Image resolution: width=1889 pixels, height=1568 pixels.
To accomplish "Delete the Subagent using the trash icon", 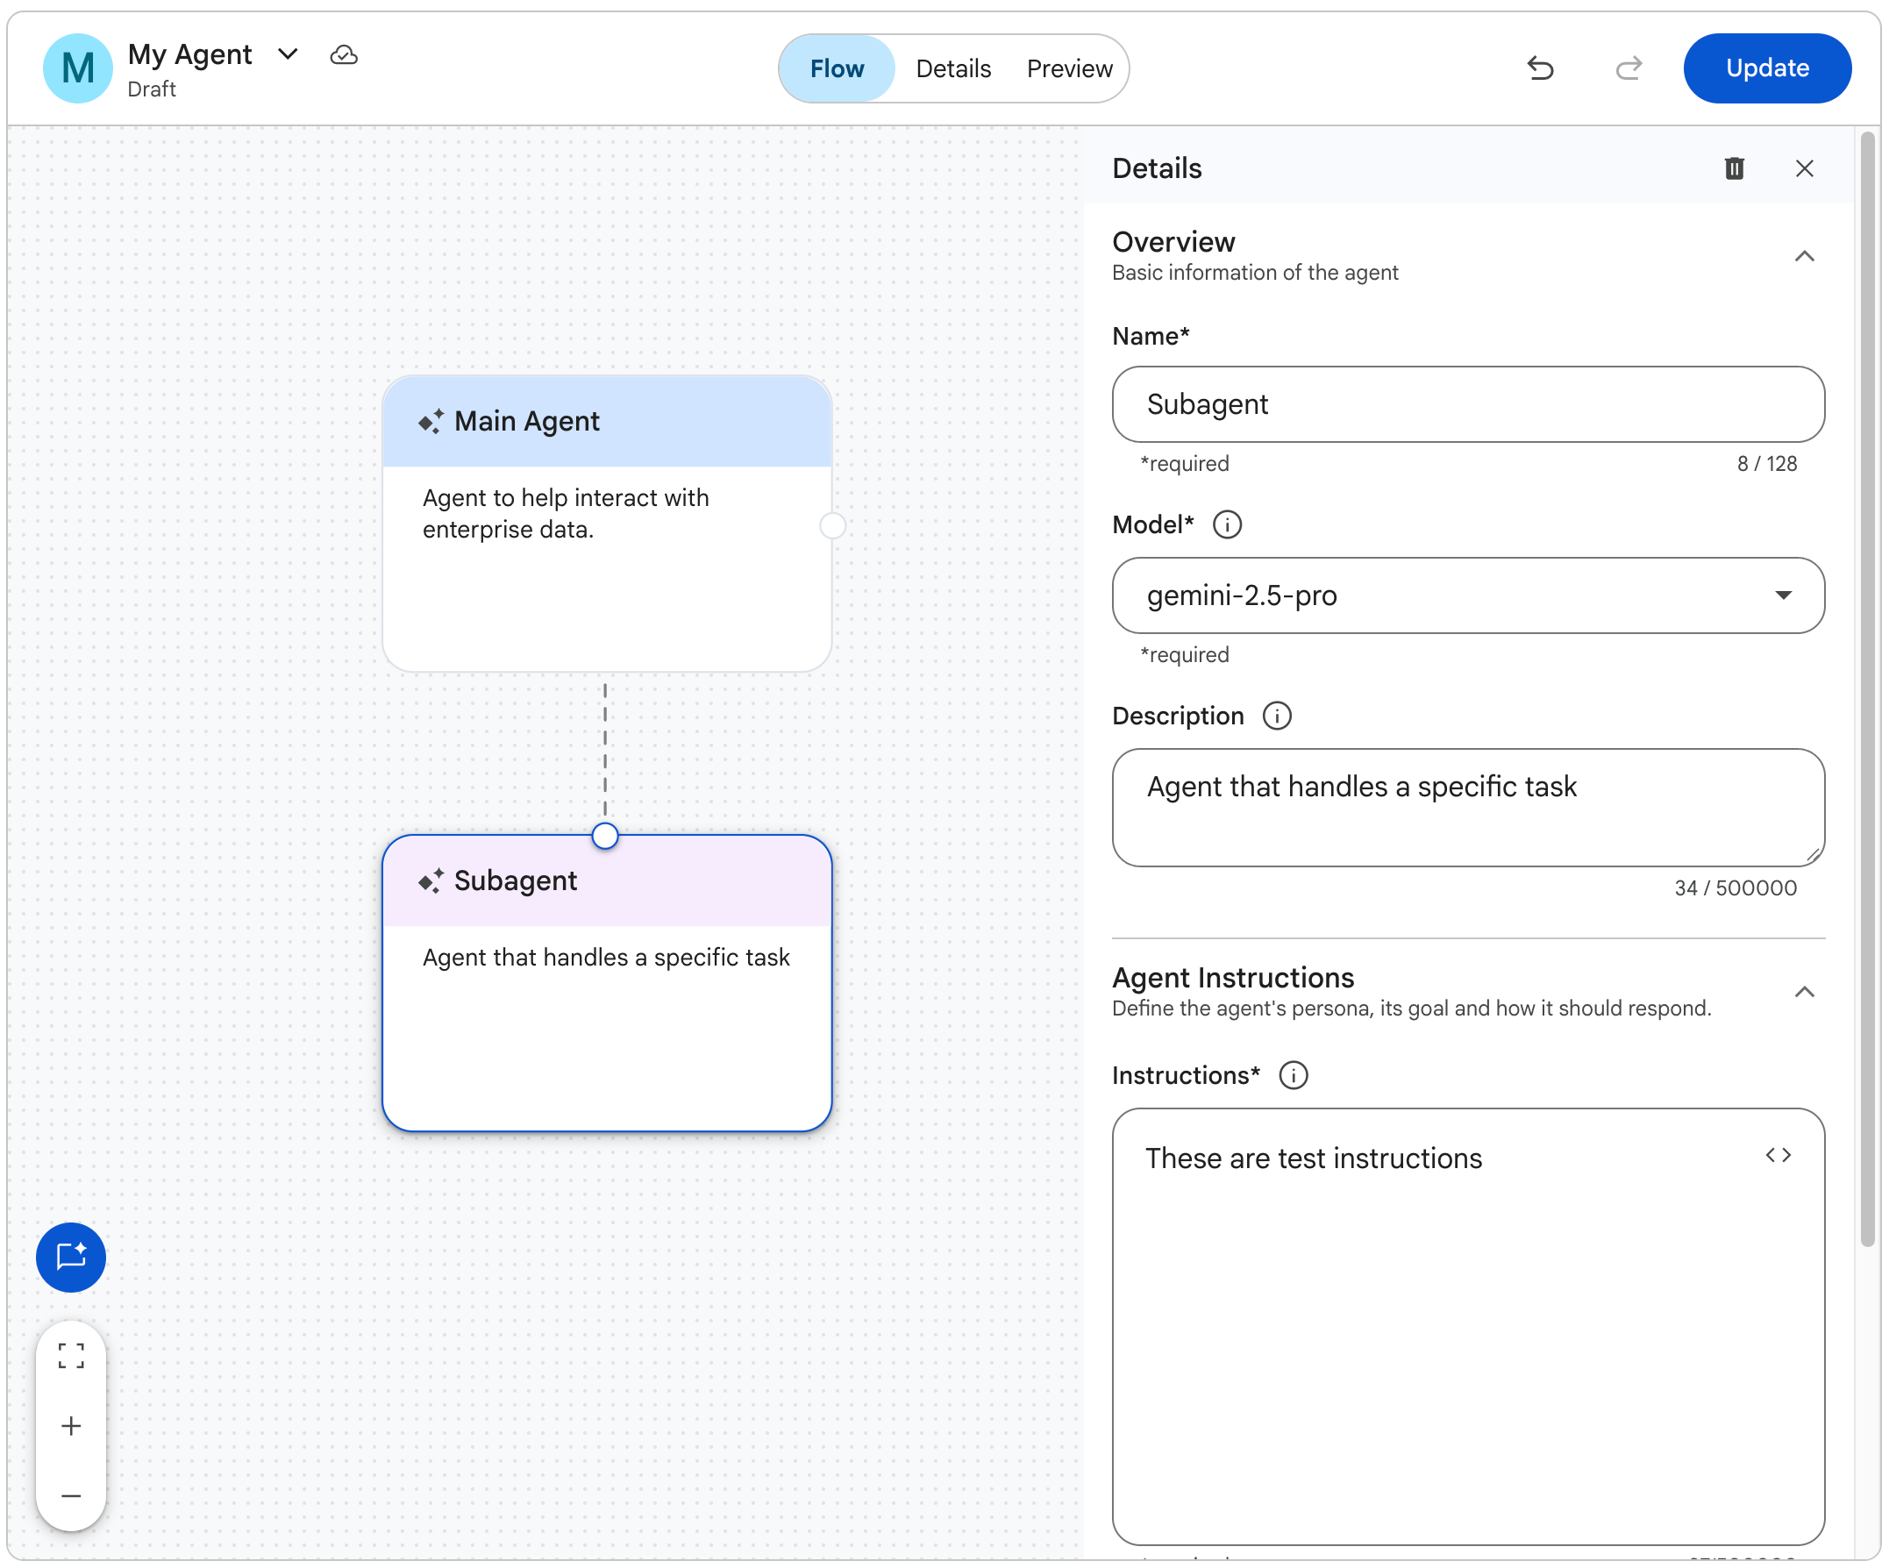I will pos(1736,168).
